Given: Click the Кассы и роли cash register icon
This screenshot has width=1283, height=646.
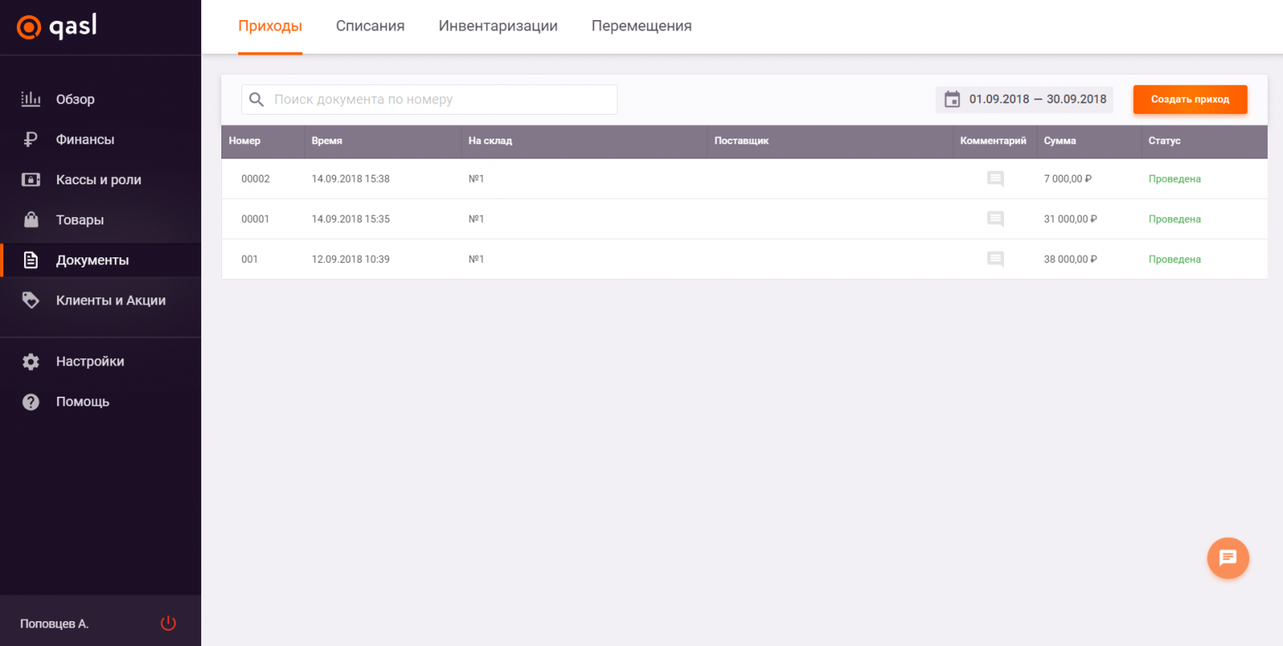Looking at the screenshot, I should [x=30, y=180].
